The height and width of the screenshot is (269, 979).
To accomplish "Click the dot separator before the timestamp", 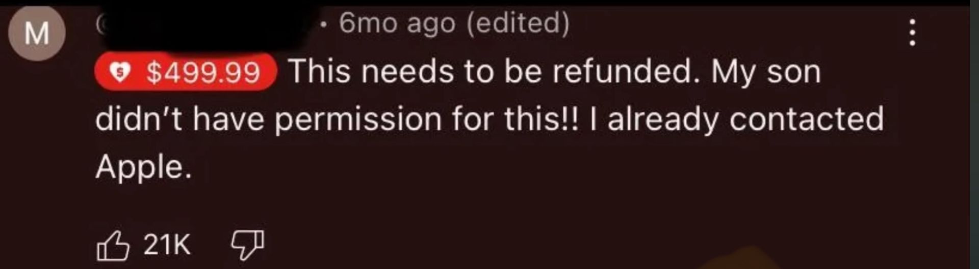I will click(324, 24).
